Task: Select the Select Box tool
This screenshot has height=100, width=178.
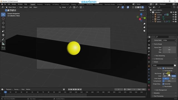Action: (3, 15)
